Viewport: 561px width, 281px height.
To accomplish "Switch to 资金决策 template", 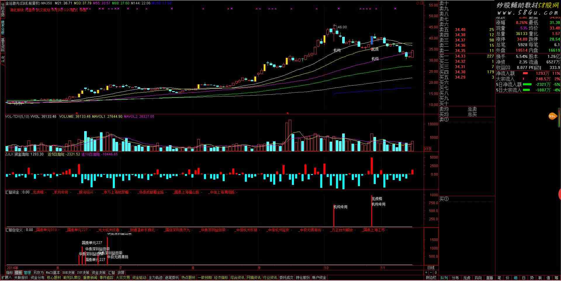I will tap(98, 273).
